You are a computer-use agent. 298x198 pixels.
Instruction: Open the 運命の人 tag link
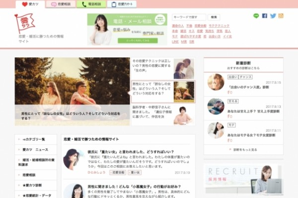pos(178,26)
